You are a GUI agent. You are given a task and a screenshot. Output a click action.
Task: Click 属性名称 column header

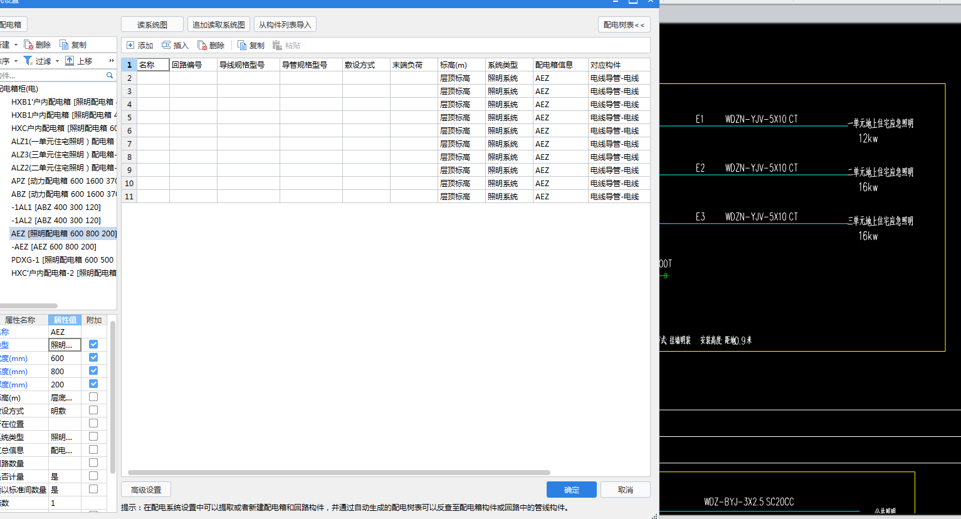(x=24, y=320)
